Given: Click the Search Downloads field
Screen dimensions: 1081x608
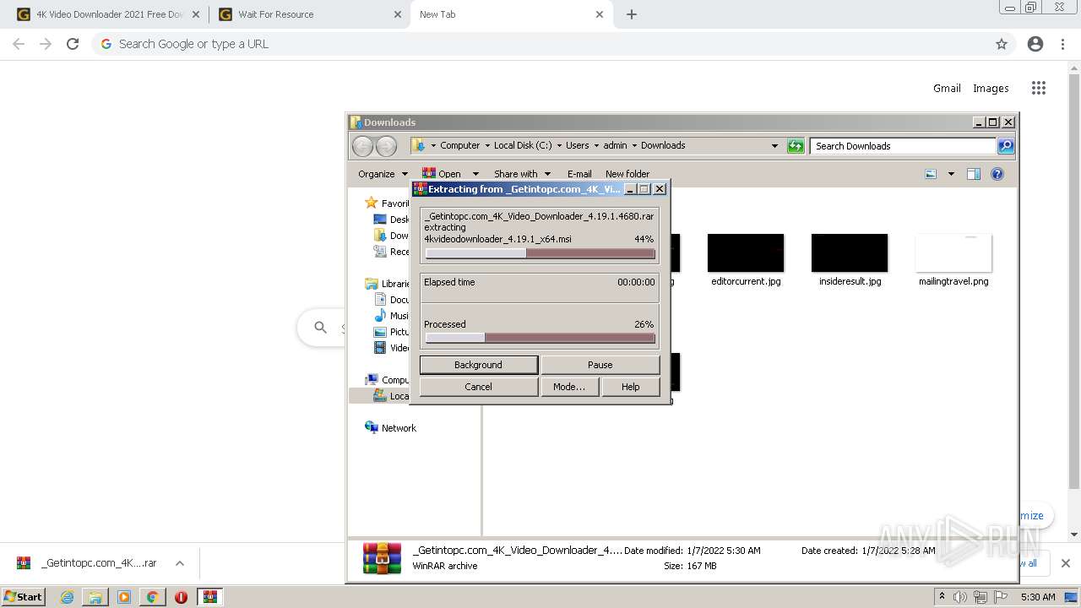Looking at the screenshot, I should (902, 146).
